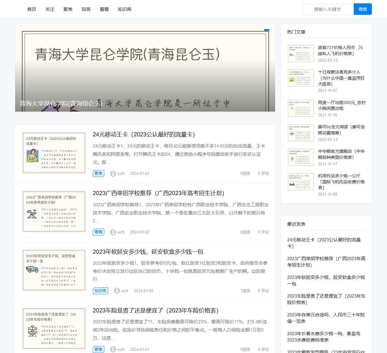Open 0 评论 on 软延安 post
The height and width of the screenshot is (353, 387).
click(x=263, y=291)
